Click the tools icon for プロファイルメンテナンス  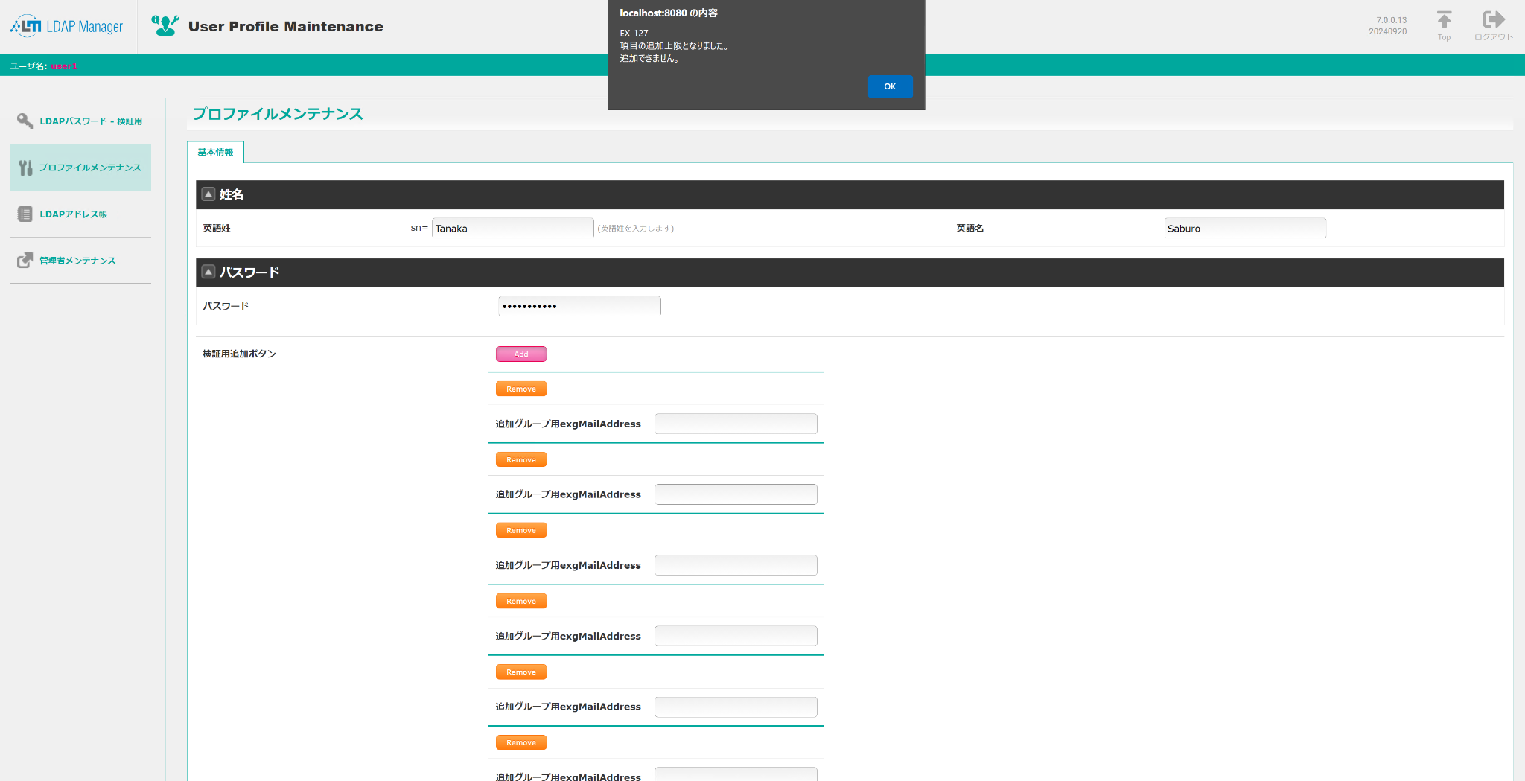coord(25,168)
